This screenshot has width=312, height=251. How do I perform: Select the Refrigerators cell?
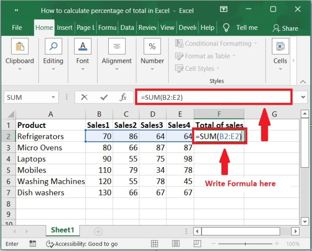click(51, 136)
